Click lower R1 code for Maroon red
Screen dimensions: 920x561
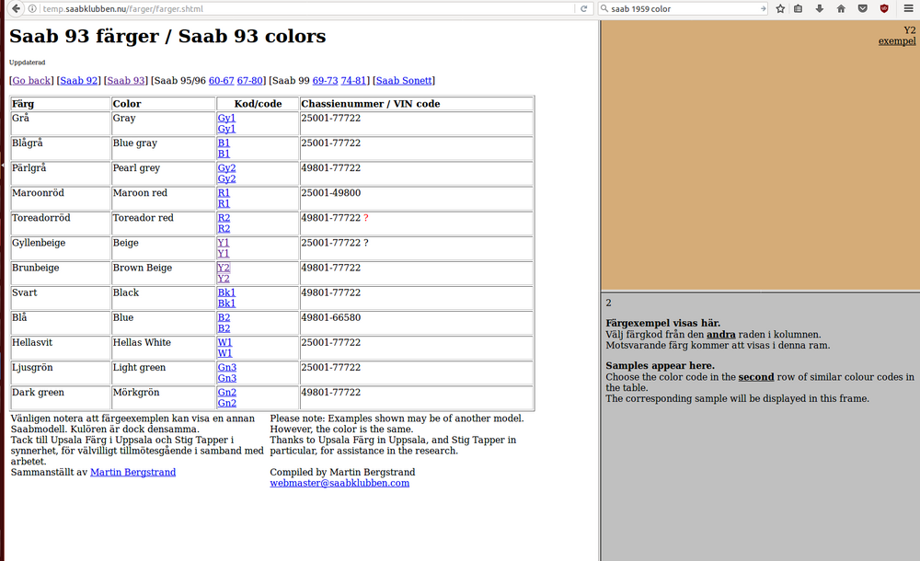point(224,203)
